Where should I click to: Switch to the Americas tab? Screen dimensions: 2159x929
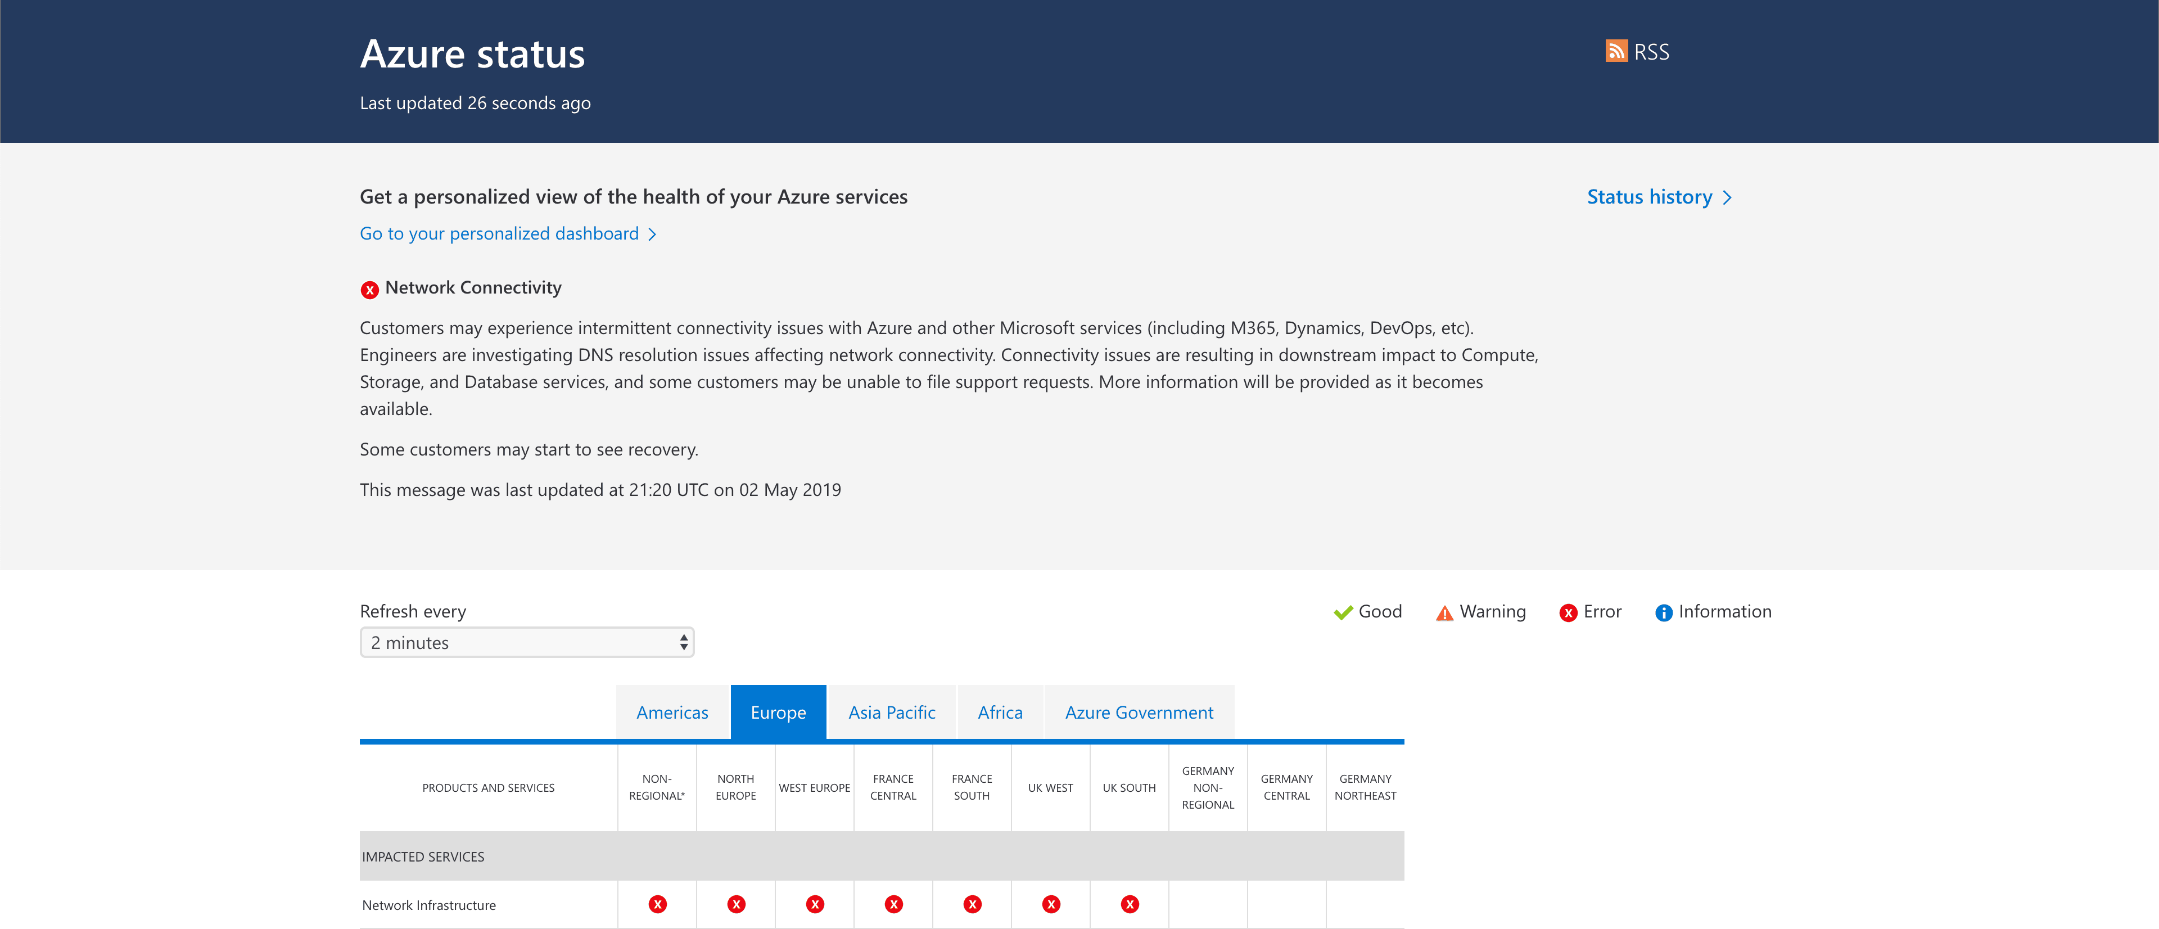point(672,712)
